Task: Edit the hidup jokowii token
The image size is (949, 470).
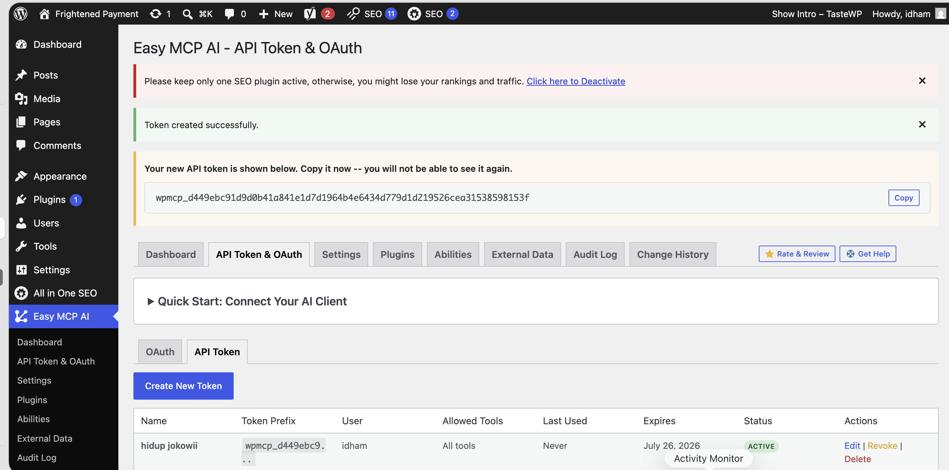Action: coord(852,445)
